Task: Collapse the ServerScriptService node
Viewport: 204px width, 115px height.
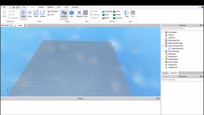Action: point(163,46)
